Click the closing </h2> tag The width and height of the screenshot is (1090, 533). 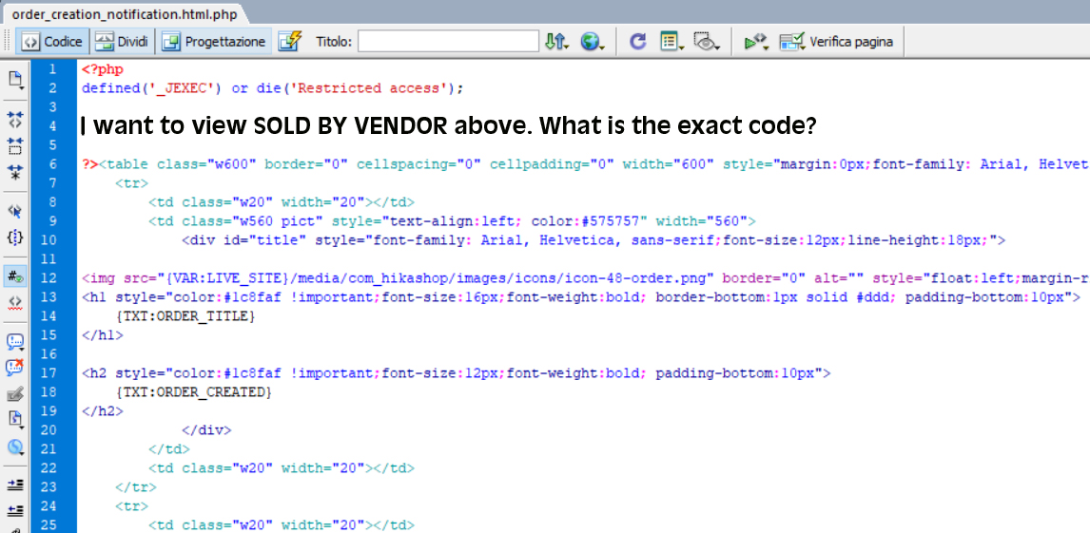pos(102,410)
